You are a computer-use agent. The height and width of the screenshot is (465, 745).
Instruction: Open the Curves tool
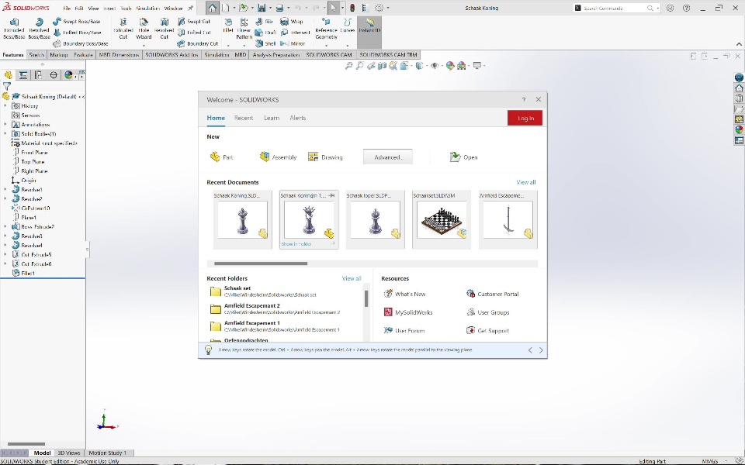click(348, 26)
